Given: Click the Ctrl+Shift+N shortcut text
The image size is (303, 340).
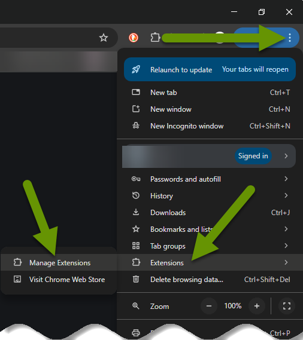Looking at the screenshot, I should point(270,125).
